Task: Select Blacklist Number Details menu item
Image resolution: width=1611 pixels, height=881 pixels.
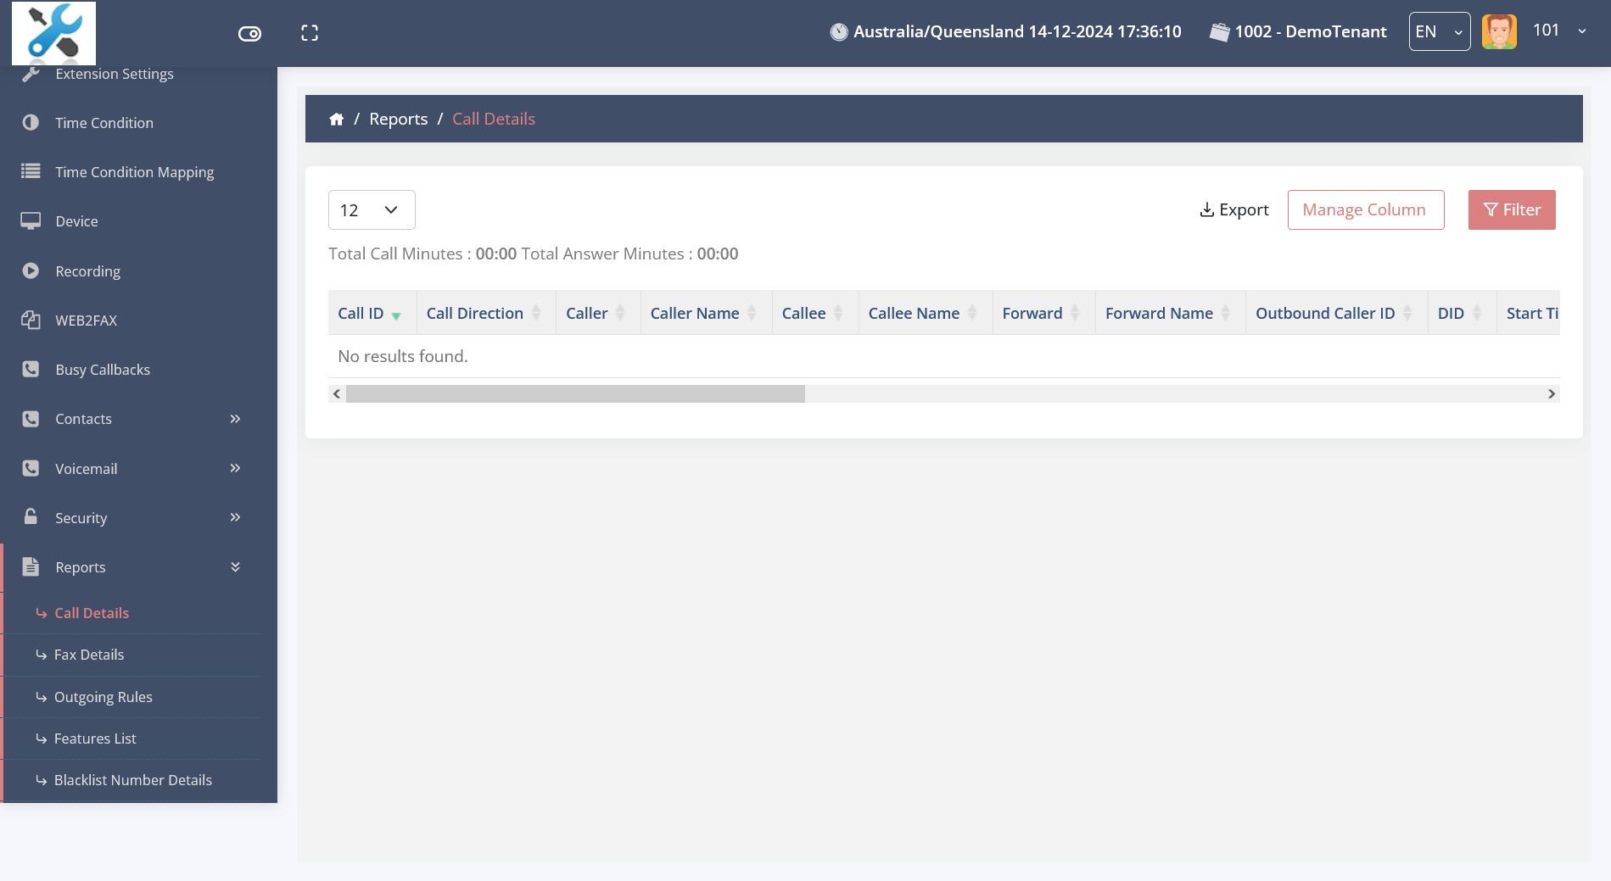Action: [x=132, y=780]
